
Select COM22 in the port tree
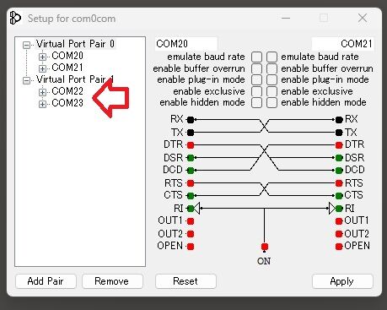[x=67, y=91]
